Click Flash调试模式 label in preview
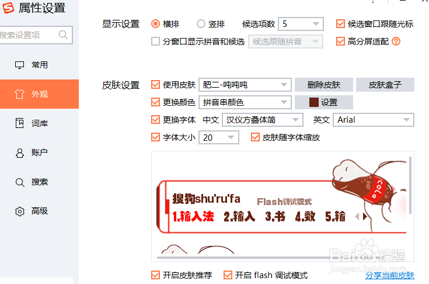This screenshot has width=429, height=284. 284,202
